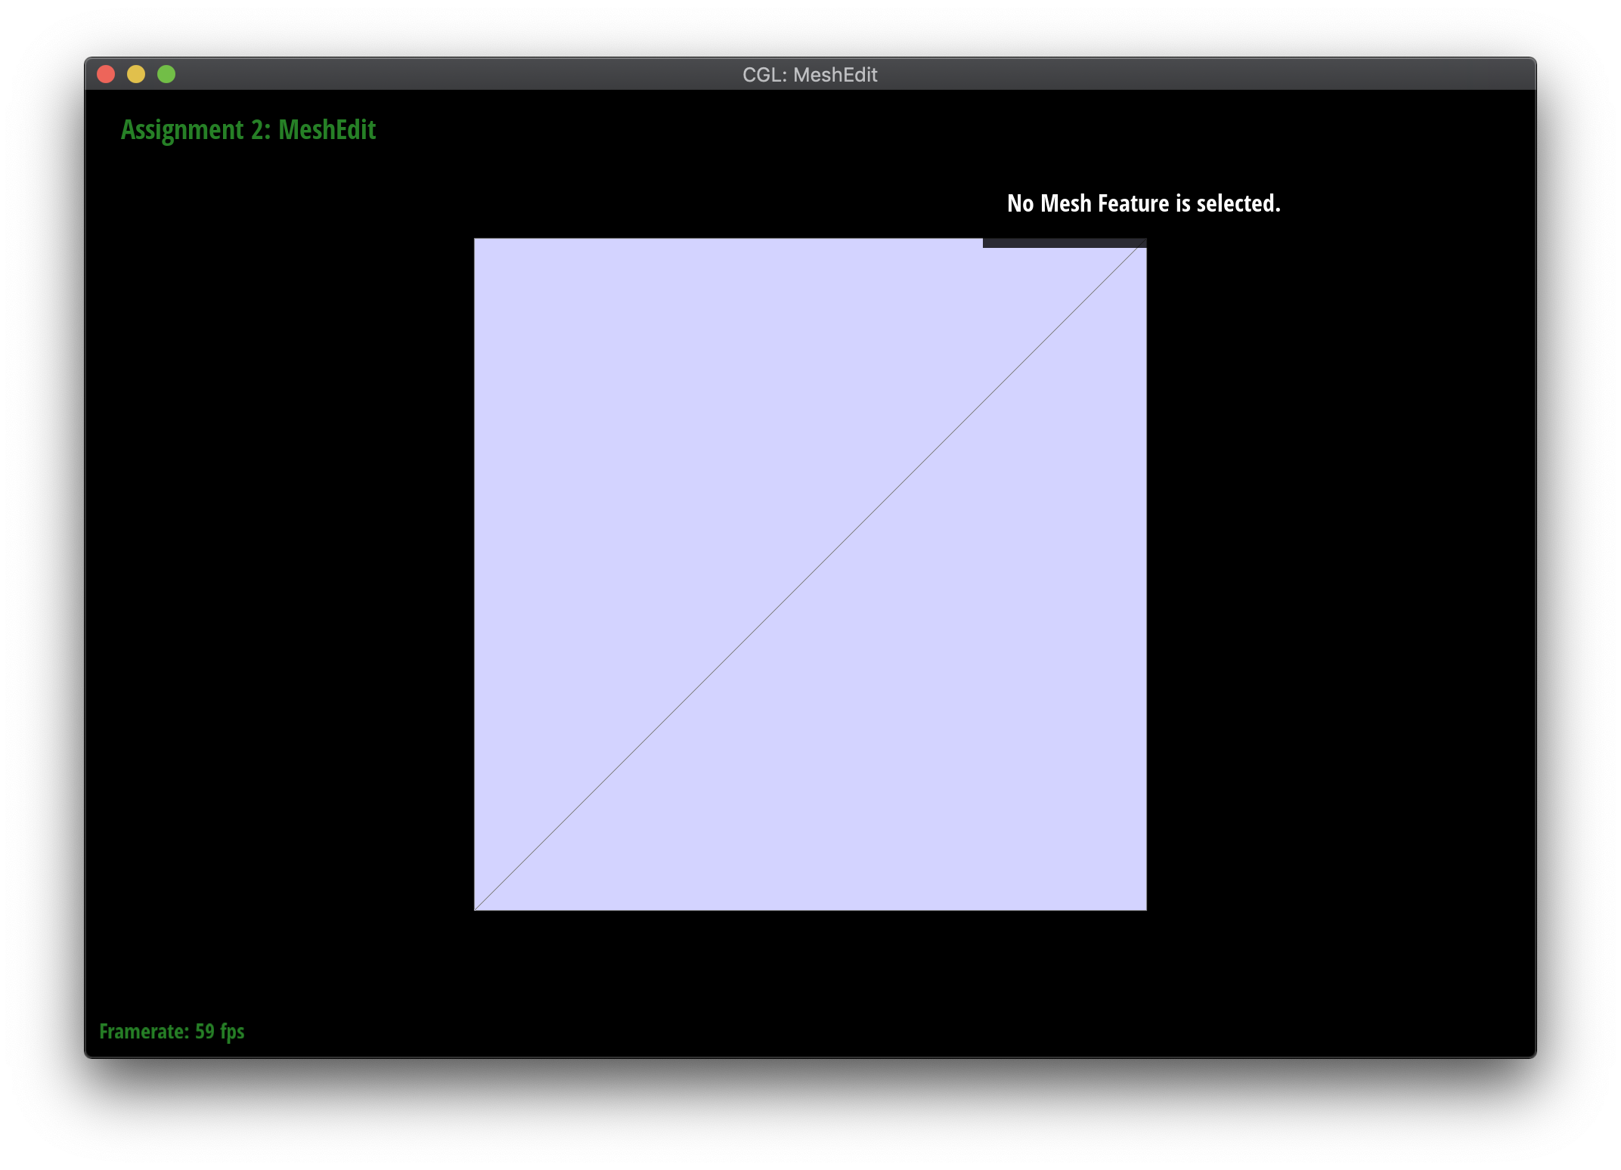Click the 'Framerate: 59 fps' readout

pos(172,1032)
